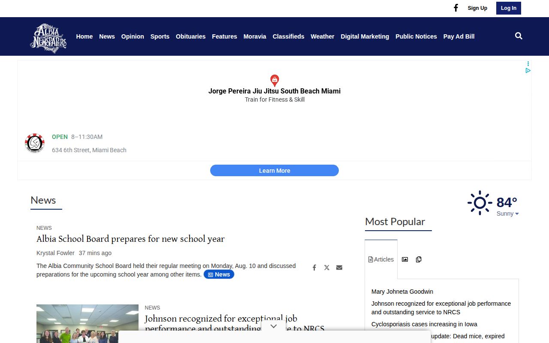Image resolution: width=549 pixels, height=343 pixels.
Task: Click the Jorge Pereira Jiu Jitsu round logo
Action: pos(35,143)
